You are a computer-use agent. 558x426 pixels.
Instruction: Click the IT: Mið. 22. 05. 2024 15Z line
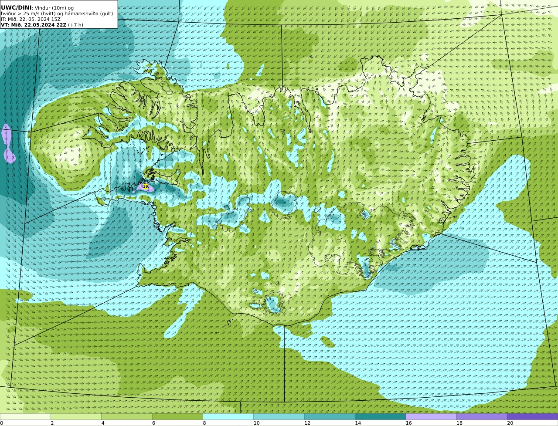[31, 19]
